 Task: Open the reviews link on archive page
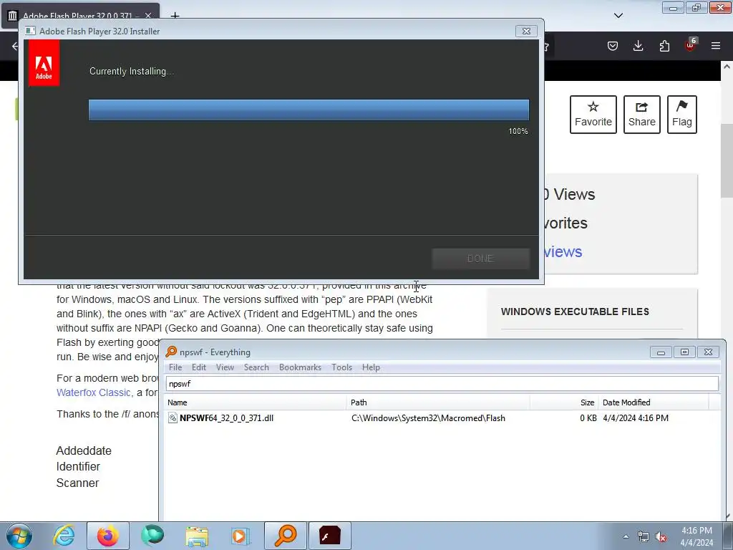(563, 251)
